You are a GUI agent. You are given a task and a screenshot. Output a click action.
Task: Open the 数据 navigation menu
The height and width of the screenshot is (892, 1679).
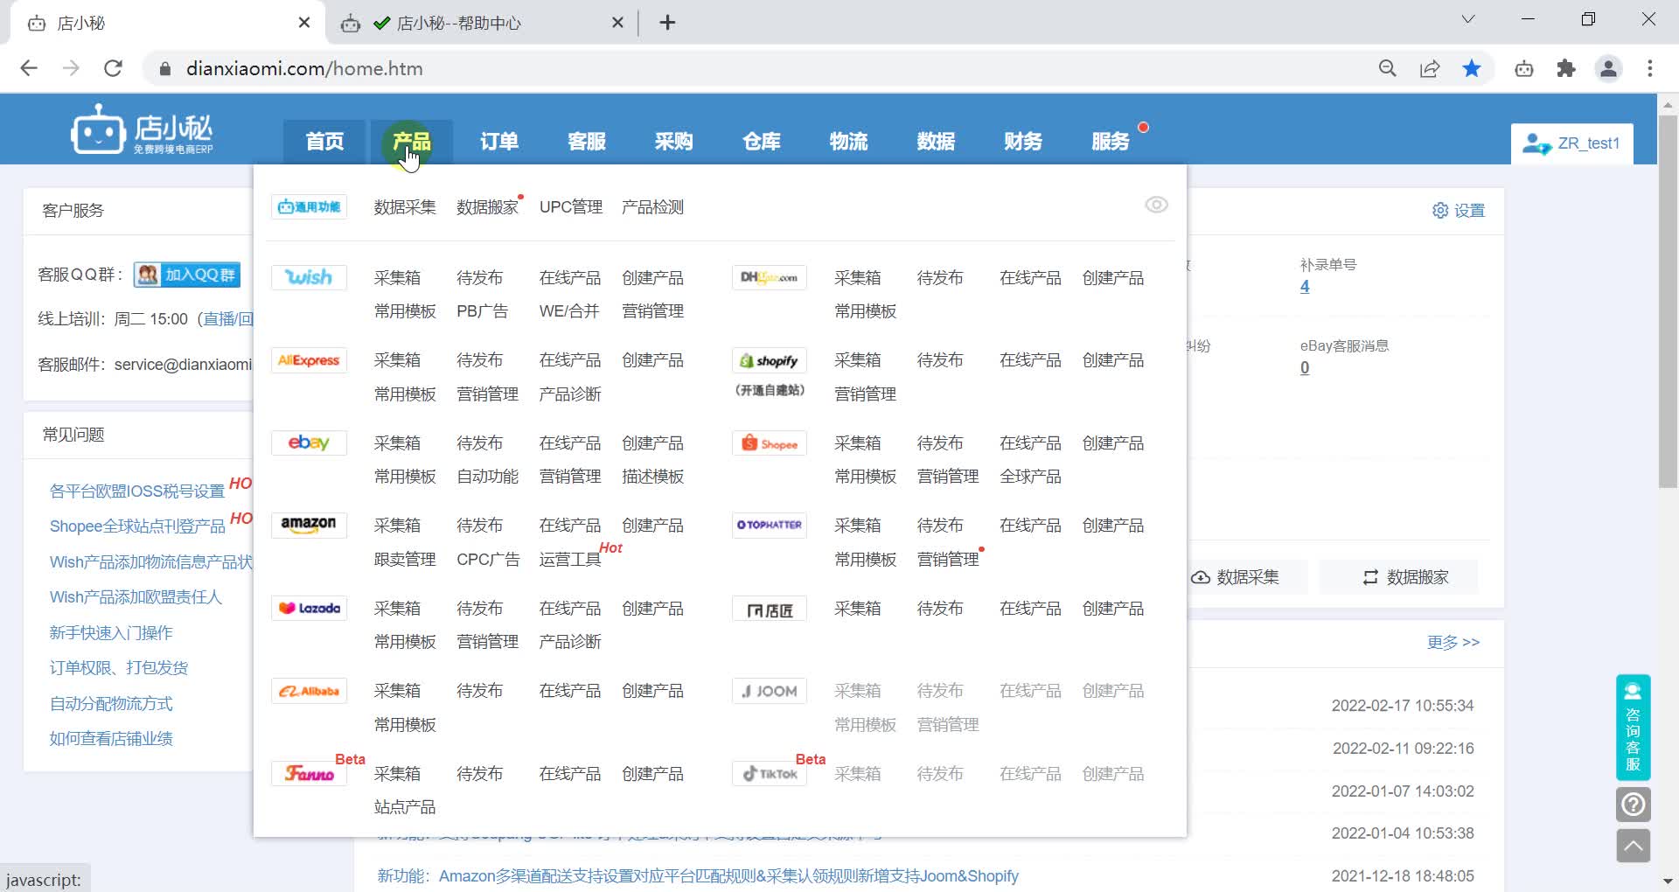(x=937, y=142)
